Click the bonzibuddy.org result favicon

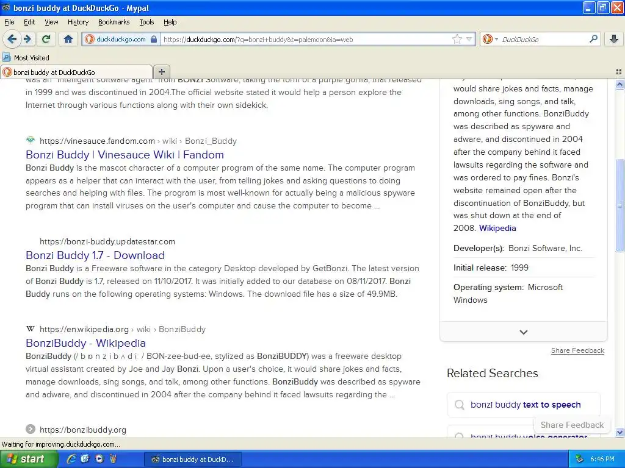[31, 429]
